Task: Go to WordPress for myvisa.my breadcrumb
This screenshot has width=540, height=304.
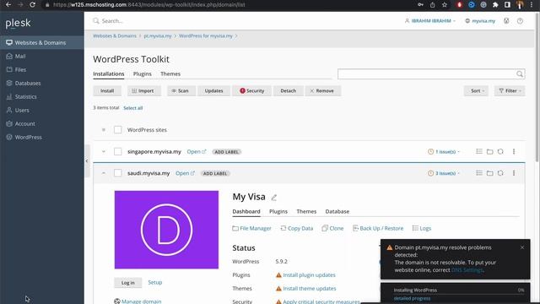Action: (206, 35)
